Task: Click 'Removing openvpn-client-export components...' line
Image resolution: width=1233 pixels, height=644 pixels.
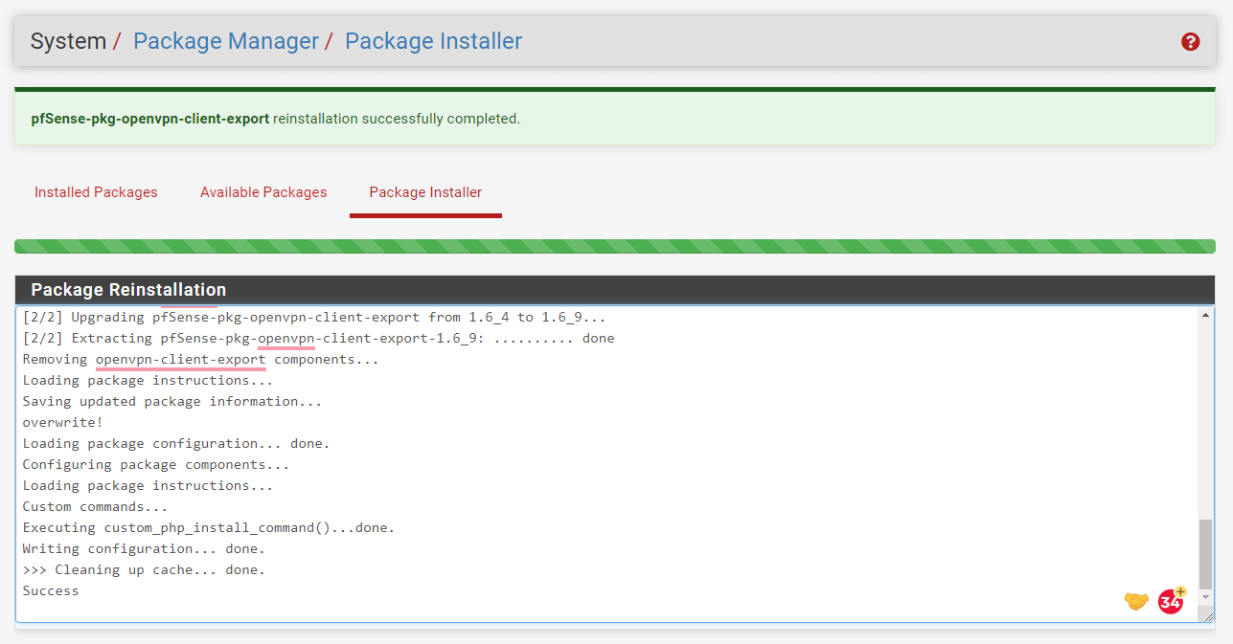Action: (200, 359)
